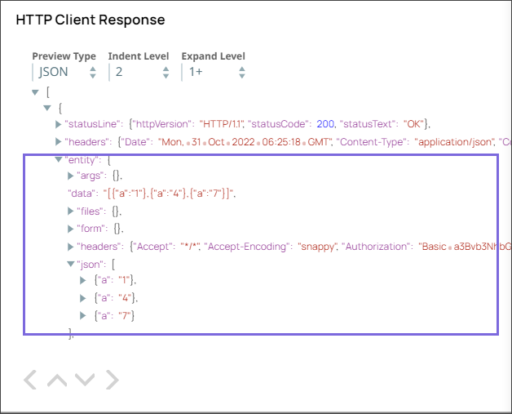512x414 pixels.
Task: Expand the args node
Action: coord(70,176)
